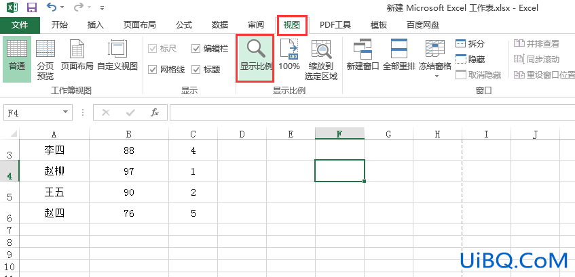Switch to the 公式 tab
Screen dimensions: 575x277
pyautogui.click(x=184, y=25)
